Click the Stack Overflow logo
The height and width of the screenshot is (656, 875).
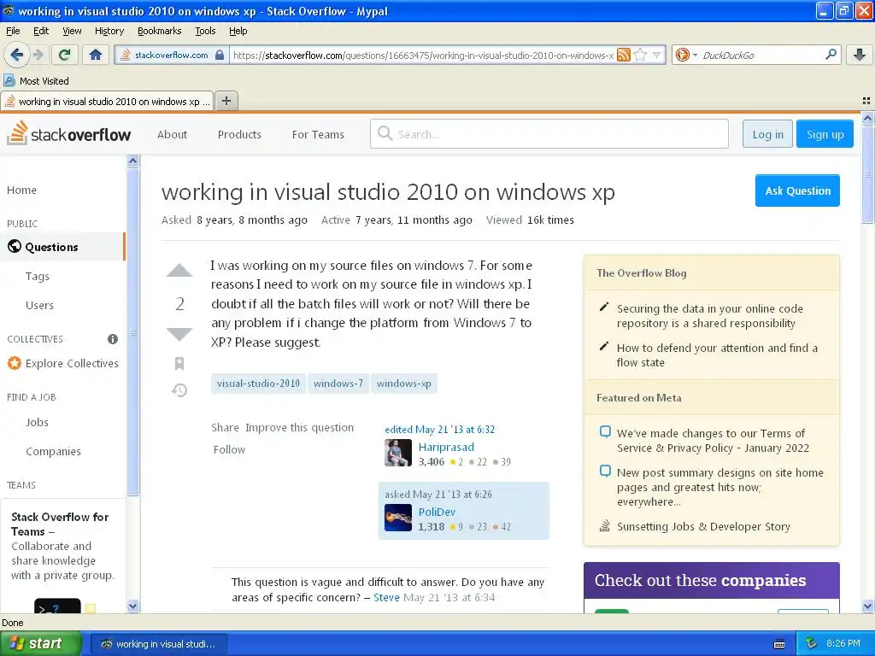[68, 134]
